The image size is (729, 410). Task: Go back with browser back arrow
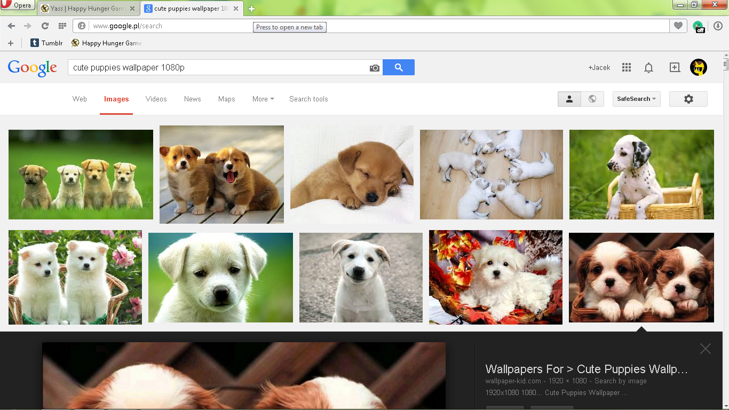point(11,26)
